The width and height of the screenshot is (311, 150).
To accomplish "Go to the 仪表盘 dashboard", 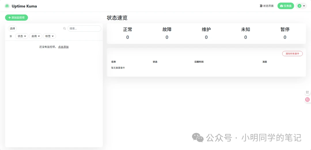I will click(x=286, y=6).
